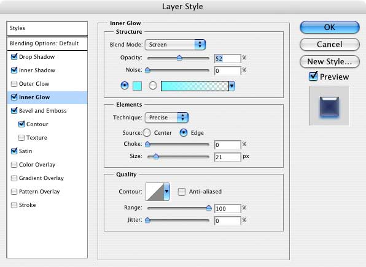Enable the Outer Glow checkbox
The image size is (366, 267).
pyautogui.click(x=14, y=84)
